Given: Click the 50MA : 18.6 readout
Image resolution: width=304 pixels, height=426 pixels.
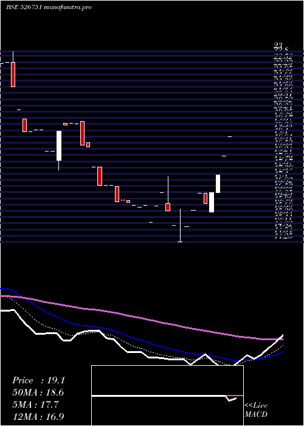Looking at the screenshot, I should tap(38, 393).
